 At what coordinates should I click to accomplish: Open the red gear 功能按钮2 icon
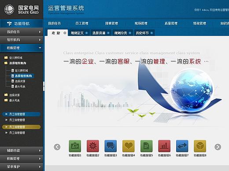tap(92, 146)
